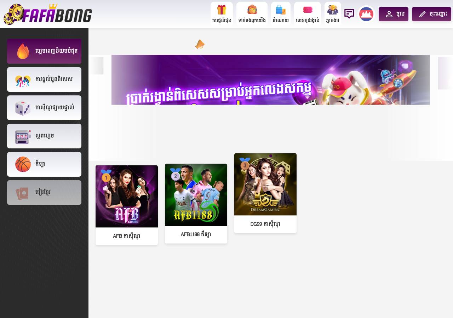Click the purple bunny promotional banner
Image resolution: width=453 pixels, height=318 pixels.
coord(271,80)
